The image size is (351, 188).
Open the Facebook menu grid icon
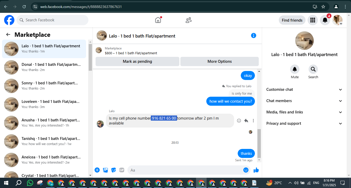313,20
